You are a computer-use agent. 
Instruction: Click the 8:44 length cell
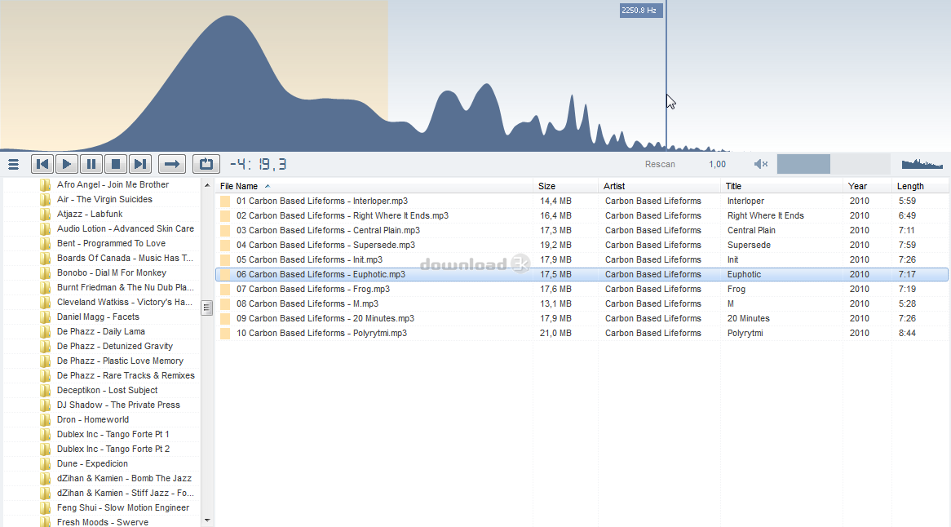(907, 333)
